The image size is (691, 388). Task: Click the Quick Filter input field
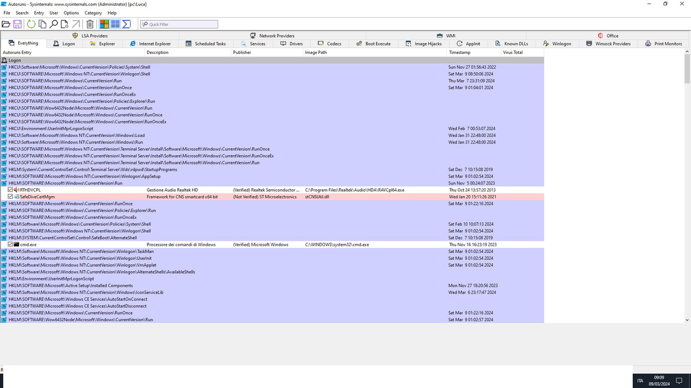tap(179, 24)
